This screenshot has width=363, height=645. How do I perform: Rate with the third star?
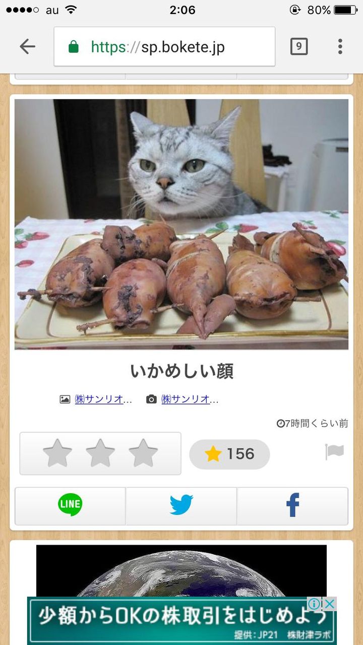click(x=143, y=453)
